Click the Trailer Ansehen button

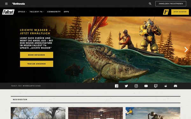37,64
